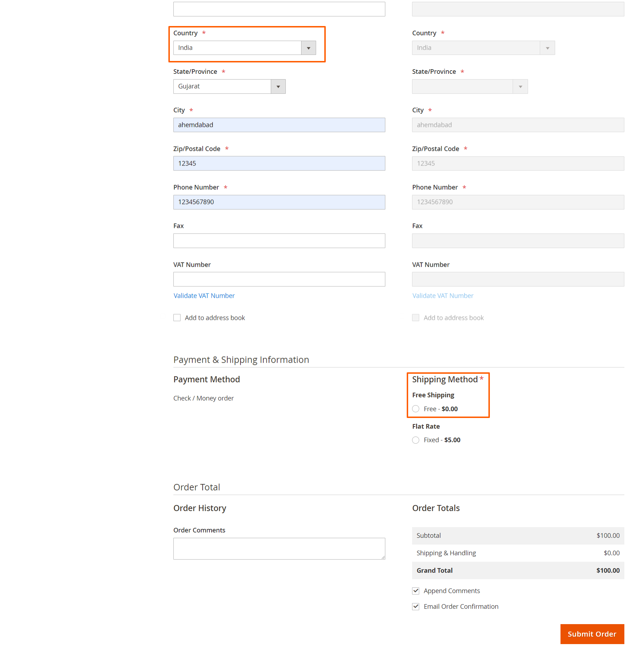Click the Shipping Method heading

445,379
